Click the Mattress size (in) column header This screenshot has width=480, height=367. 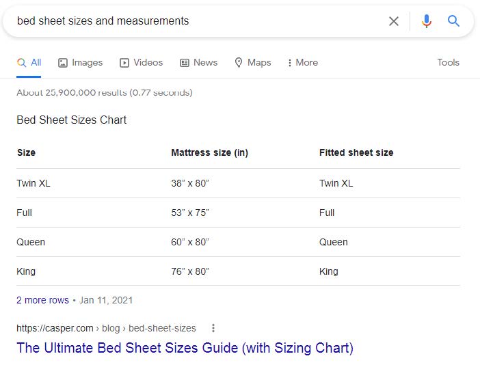click(210, 152)
